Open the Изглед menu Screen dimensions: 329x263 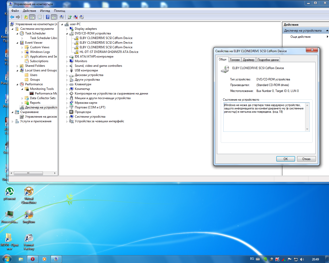45,11
